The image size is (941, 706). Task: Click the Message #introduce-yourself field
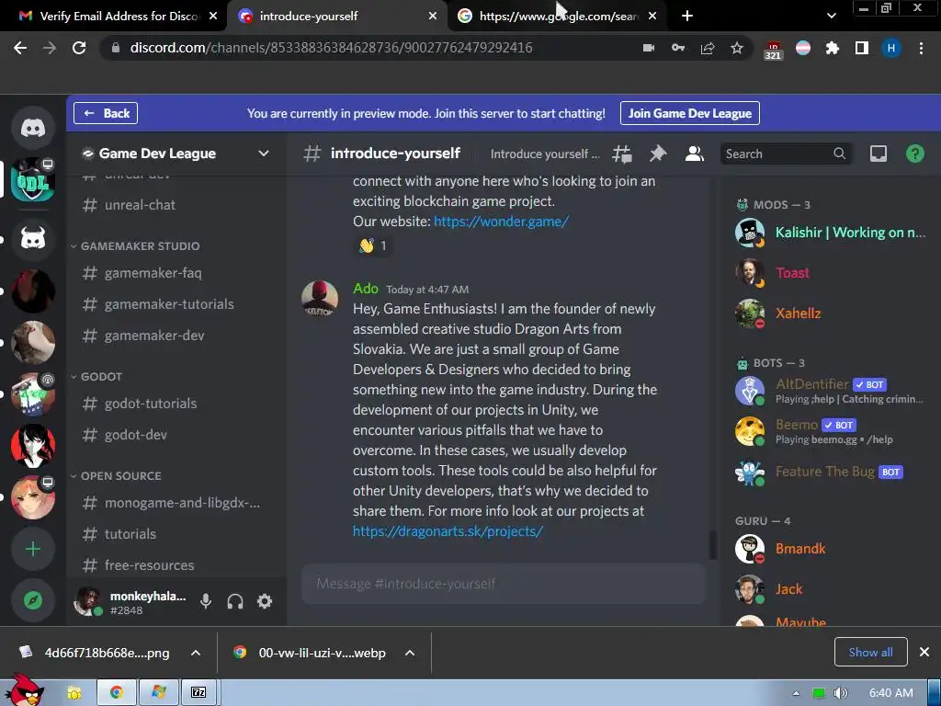[x=503, y=584]
